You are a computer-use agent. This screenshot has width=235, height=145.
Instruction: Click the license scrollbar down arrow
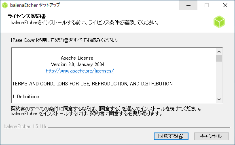219,99
